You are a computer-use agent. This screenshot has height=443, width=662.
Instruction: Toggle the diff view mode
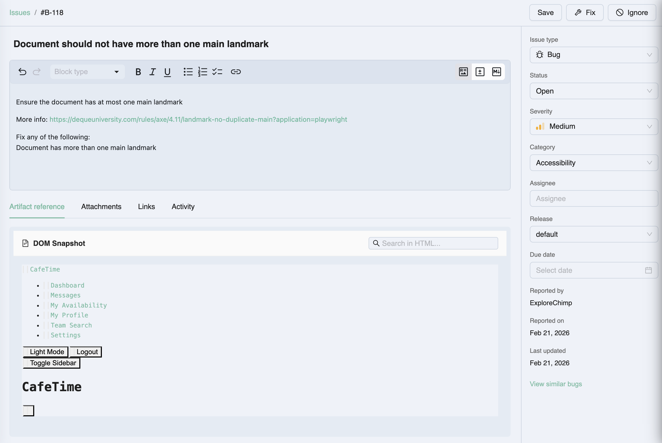[480, 72]
